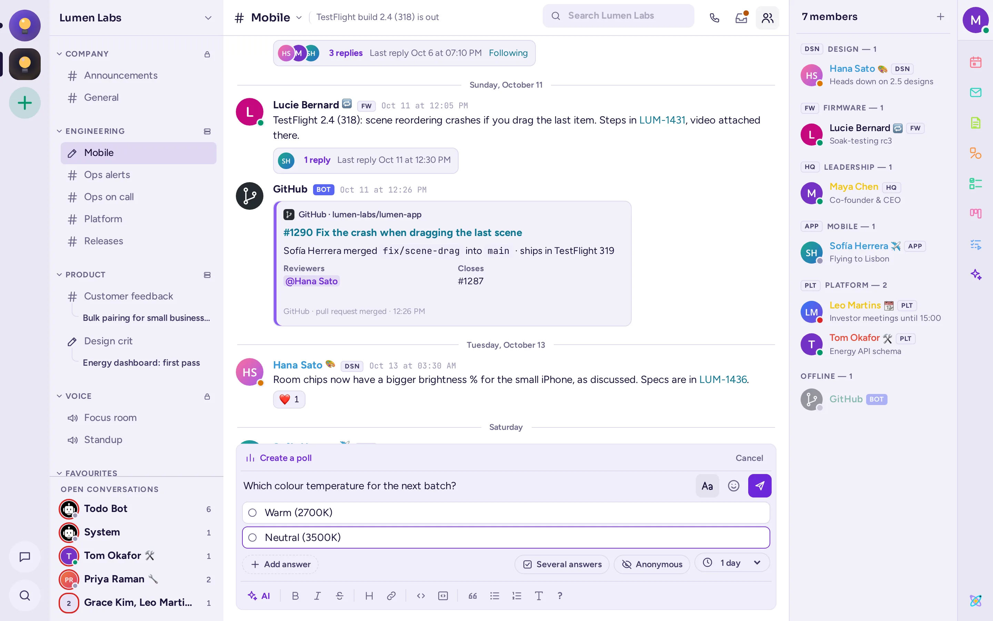Screen dimensions: 993x621
Task: Select the Warm (2700K) radio option
Action: (x=252, y=513)
